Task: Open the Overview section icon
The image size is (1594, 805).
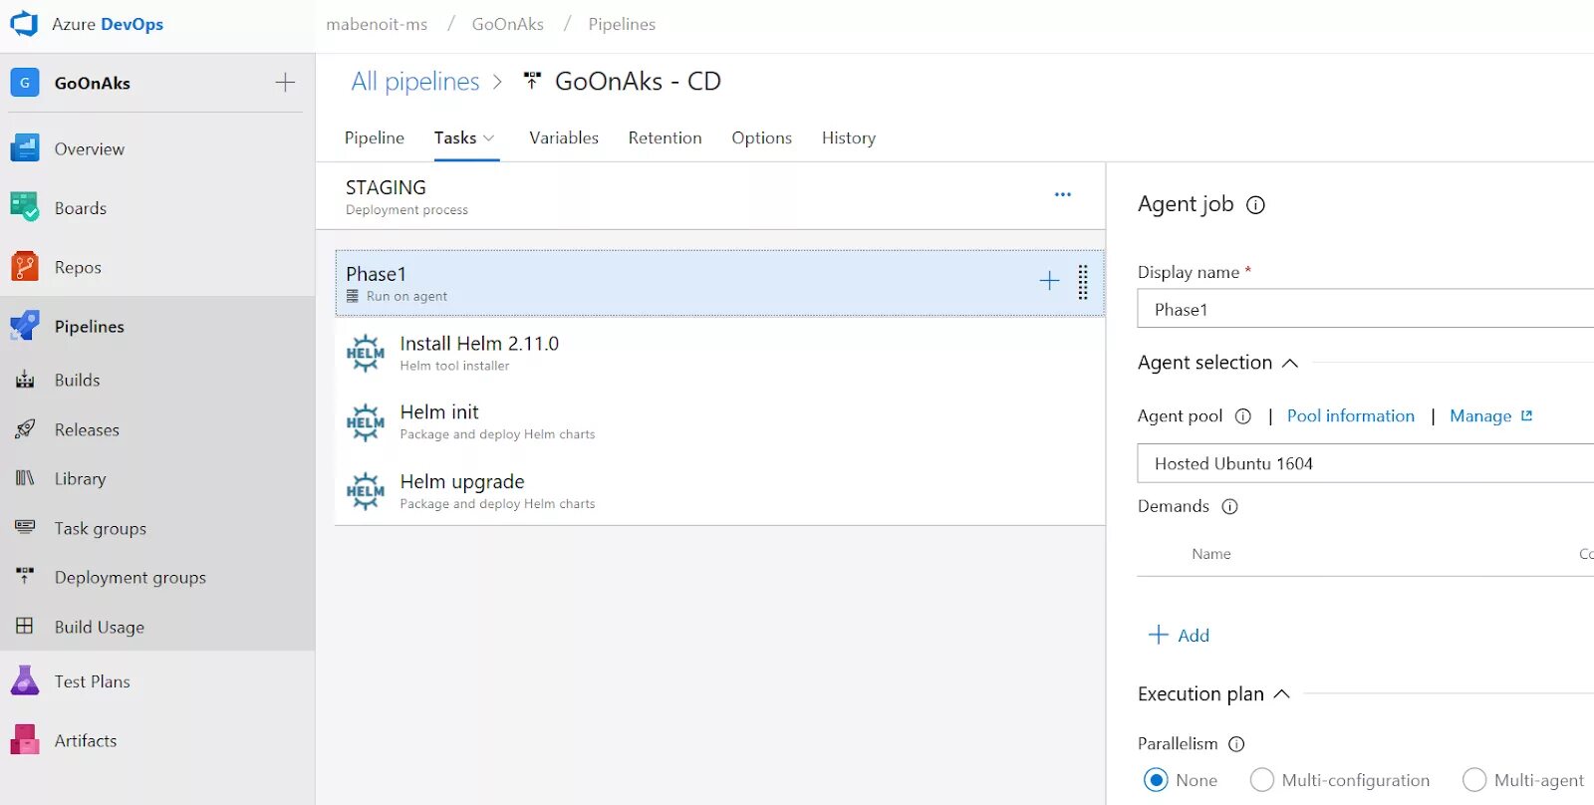Action: (x=25, y=148)
